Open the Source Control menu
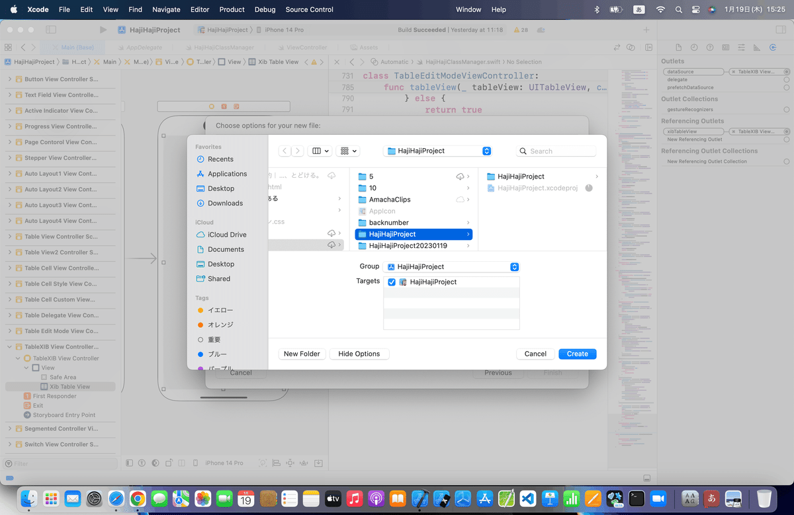The width and height of the screenshot is (794, 515). [x=309, y=9]
